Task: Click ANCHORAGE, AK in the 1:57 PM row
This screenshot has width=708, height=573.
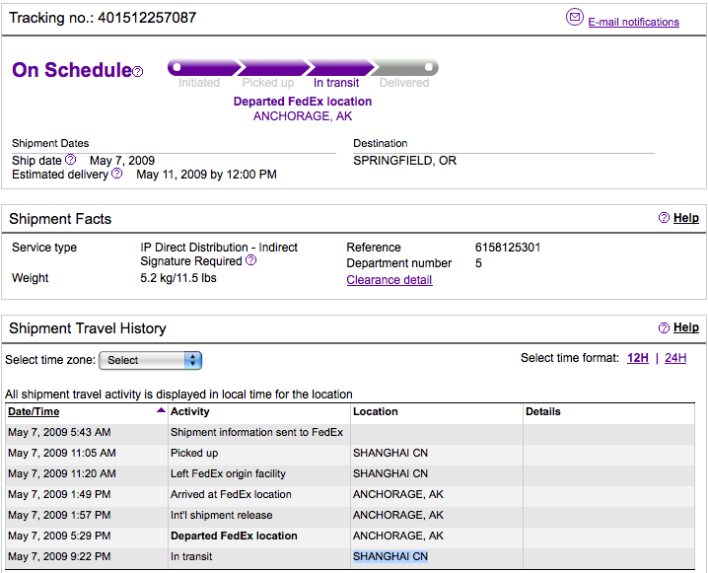Action: click(x=397, y=515)
